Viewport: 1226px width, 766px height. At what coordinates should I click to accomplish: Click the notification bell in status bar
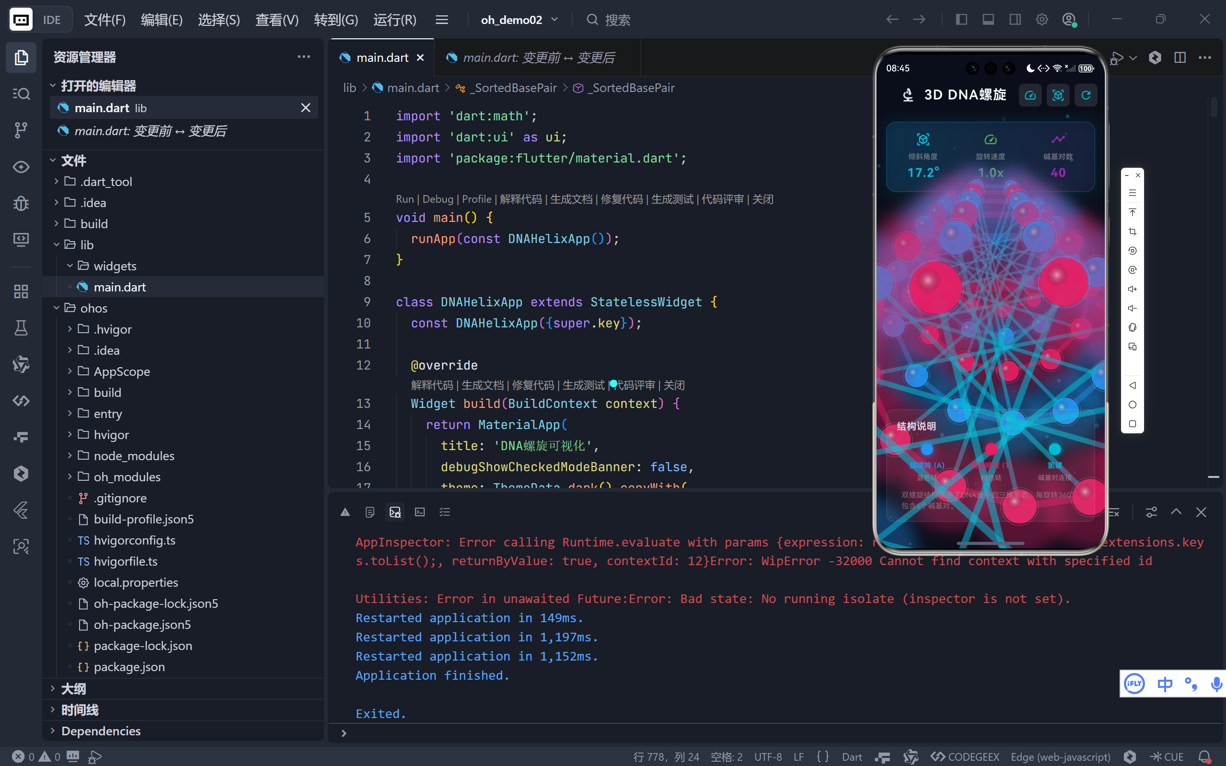pos(1205,756)
